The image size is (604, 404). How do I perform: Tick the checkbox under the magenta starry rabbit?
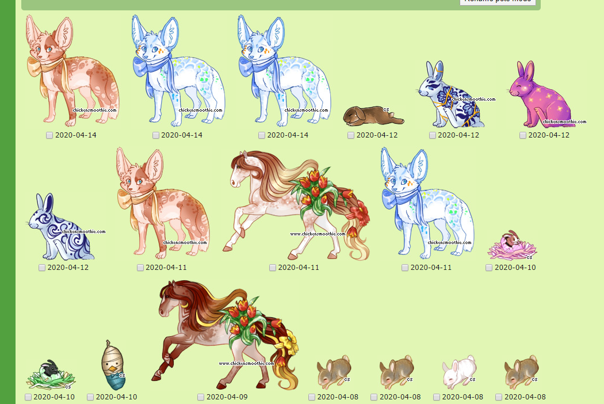click(523, 135)
